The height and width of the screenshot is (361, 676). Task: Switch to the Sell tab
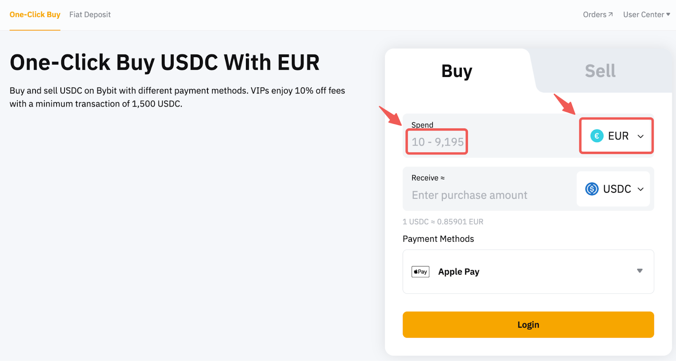tap(600, 71)
